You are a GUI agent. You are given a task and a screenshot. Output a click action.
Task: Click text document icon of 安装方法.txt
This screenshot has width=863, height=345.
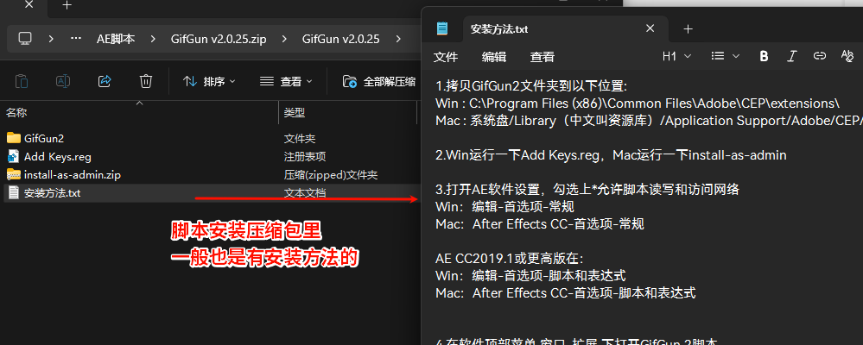[14, 192]
